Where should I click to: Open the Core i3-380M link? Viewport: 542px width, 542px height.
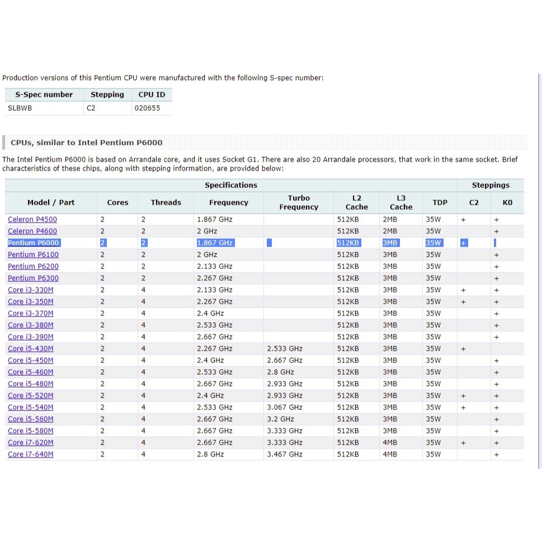pos(31,325)
